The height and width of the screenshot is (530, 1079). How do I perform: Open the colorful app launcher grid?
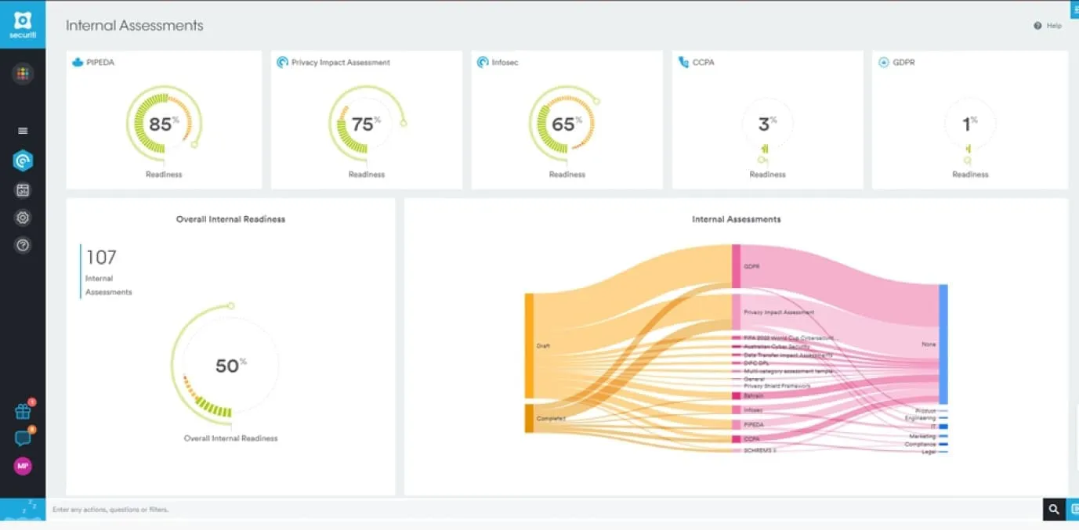pos(23,74)
